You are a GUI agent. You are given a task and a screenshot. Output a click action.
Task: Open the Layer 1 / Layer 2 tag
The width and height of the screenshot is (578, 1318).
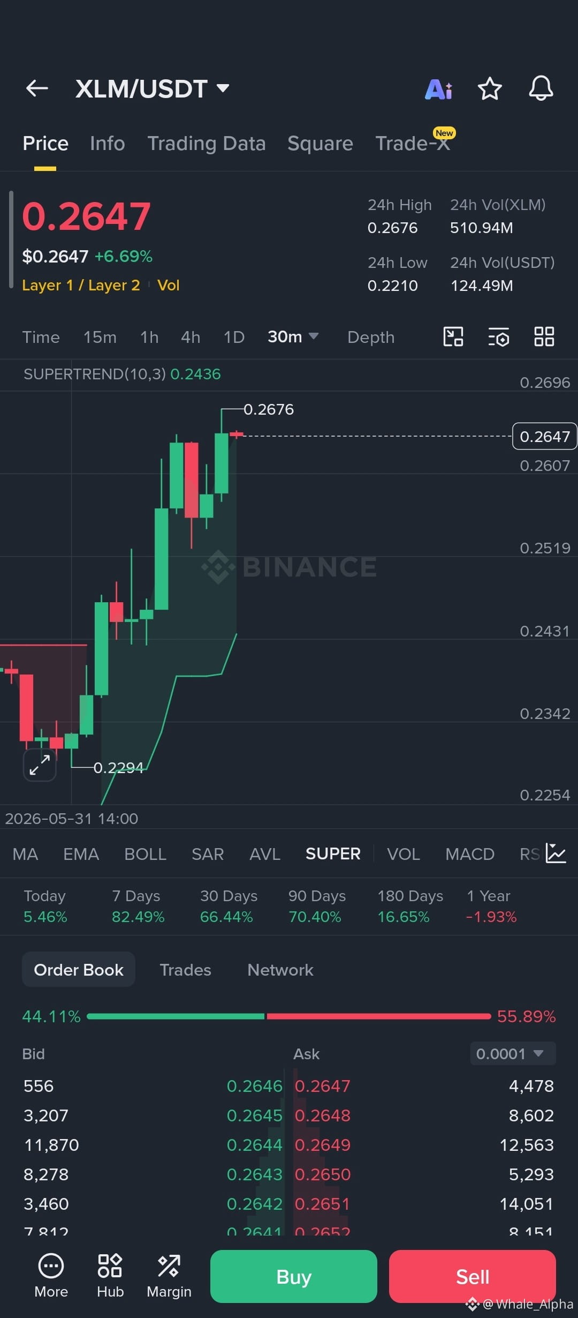[x=81, y=285]
